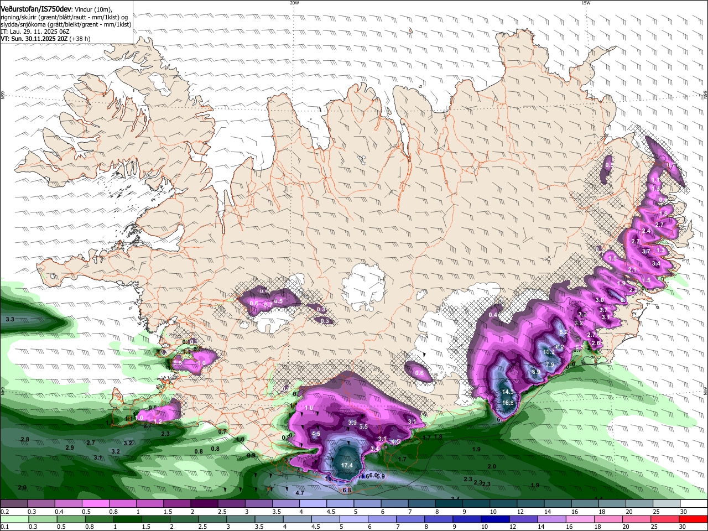Click the 'slydda/snjókoma' legend description line

(x=66, y=24)
